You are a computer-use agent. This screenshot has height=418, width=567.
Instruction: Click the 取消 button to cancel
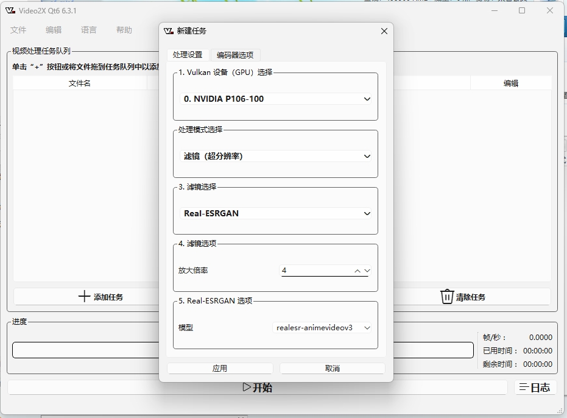(332, 367)
